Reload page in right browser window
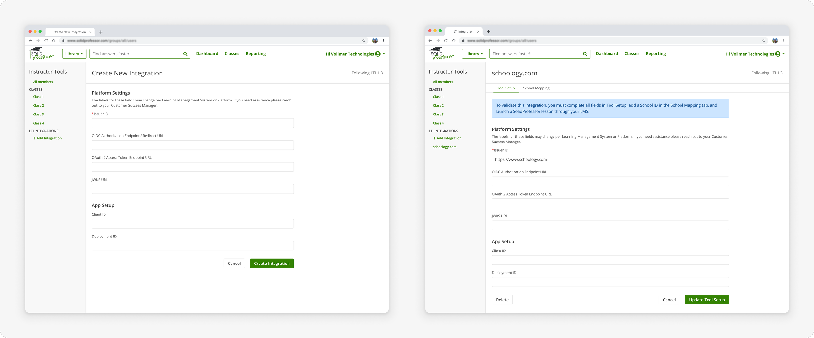 click(x=446, y=41)
